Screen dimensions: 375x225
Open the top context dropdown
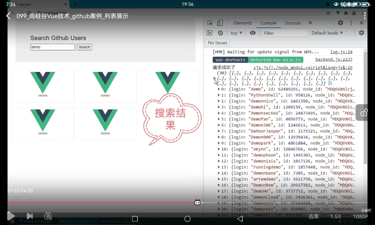[x=236, y=33]
